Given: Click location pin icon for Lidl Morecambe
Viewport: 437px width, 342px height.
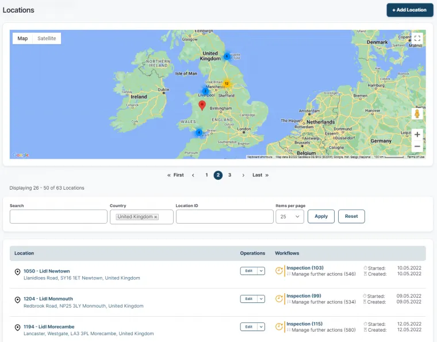Looking at the screenshot, I should click(18, 328).
